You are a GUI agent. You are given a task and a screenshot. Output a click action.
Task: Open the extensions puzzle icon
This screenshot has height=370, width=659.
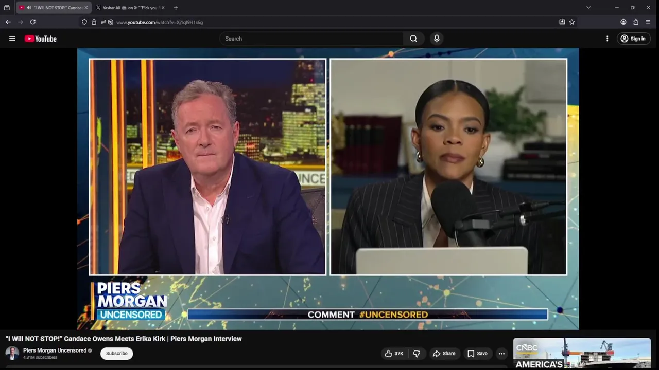click(636, 22)
